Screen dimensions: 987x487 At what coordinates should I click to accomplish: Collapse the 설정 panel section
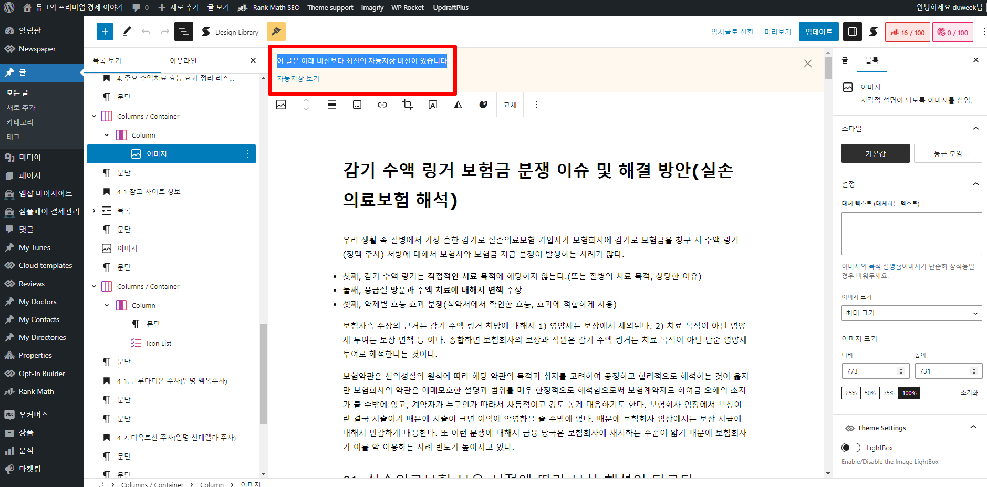[975, 184]
